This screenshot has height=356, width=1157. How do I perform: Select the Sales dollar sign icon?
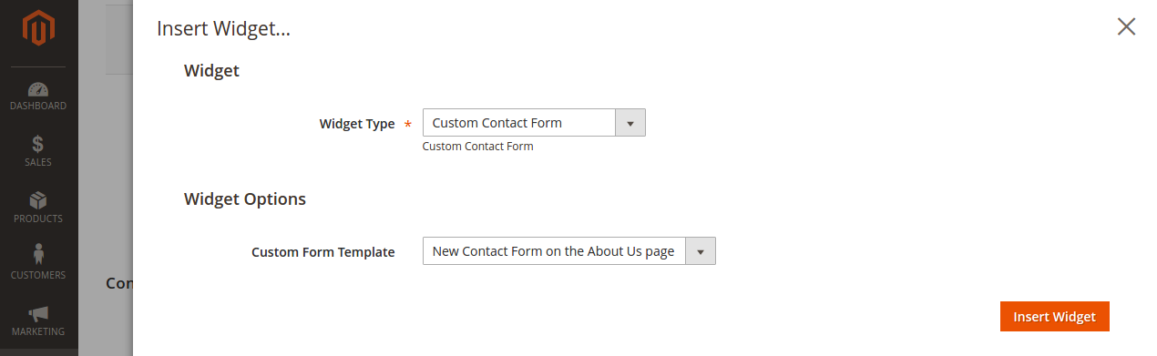click(x=38, y=144)
